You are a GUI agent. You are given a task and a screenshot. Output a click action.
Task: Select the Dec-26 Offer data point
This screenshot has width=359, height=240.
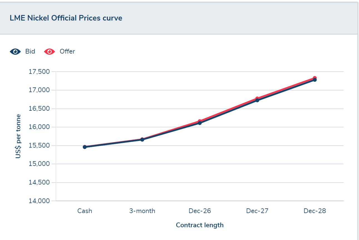coord(199,120)
